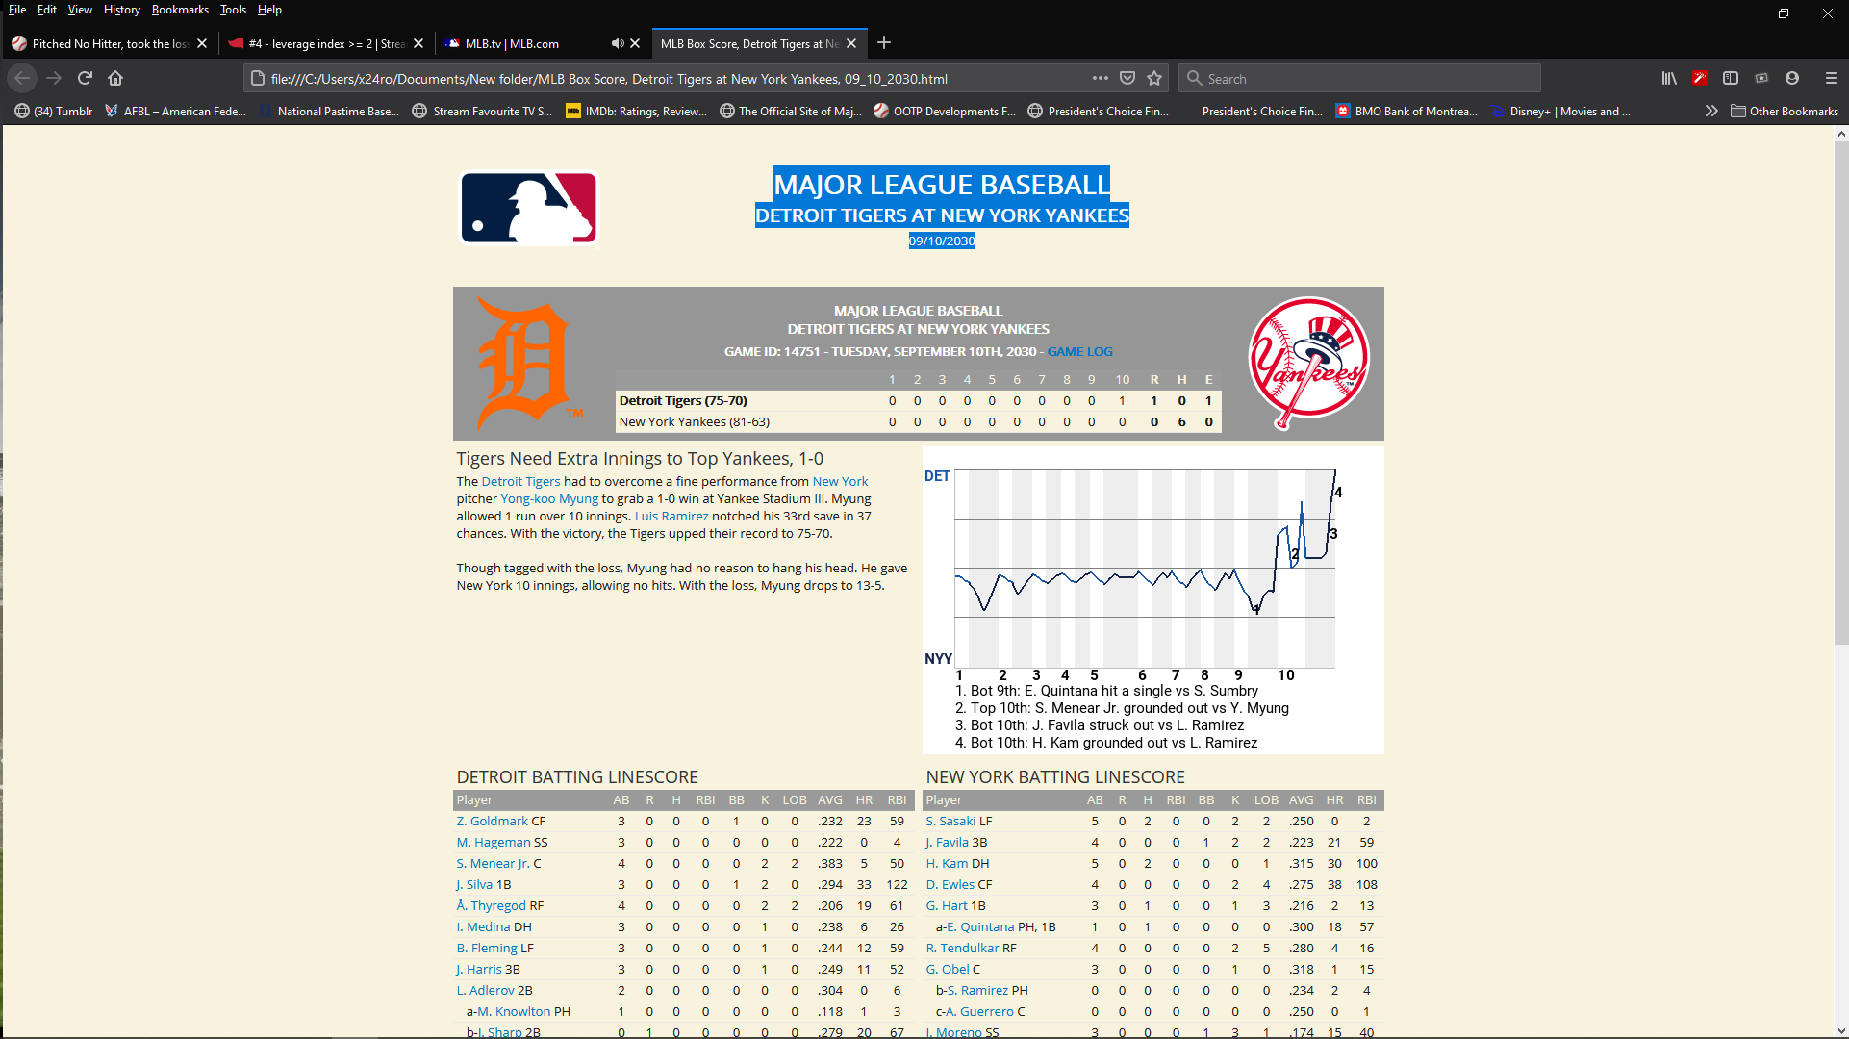
Task: Mute the MLB.tv tab audio
Action: pyautogui.click(x=617, y=43)
